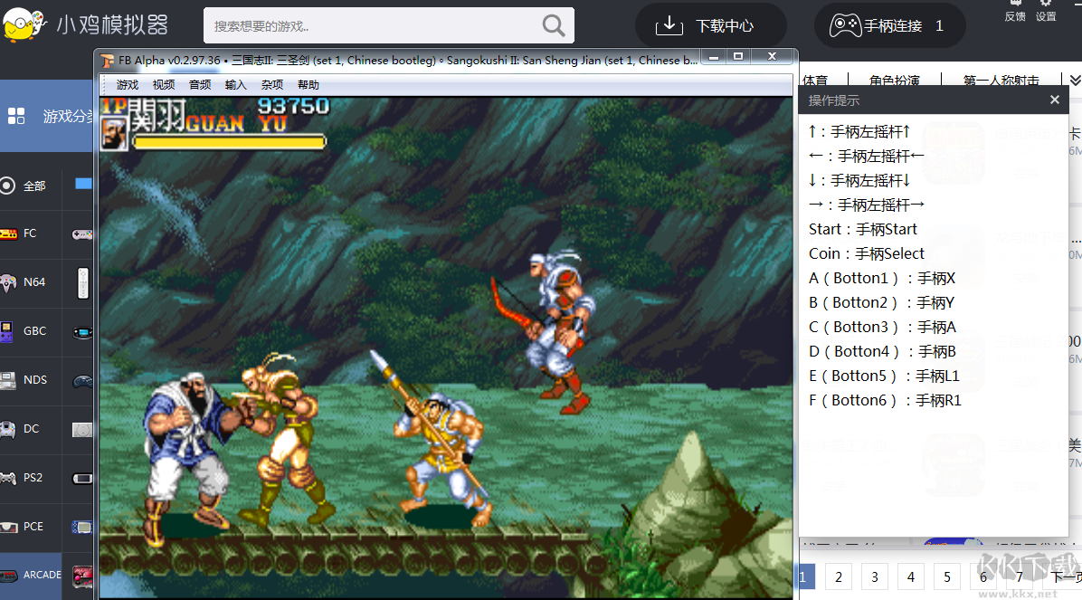Click the Xiaoji emulator chick logo
Viewport: 1082px width, 600px height.
[24, 24]
